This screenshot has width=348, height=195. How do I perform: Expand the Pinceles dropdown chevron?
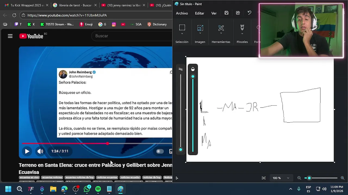pyautogui.click(x=242, y=34)
